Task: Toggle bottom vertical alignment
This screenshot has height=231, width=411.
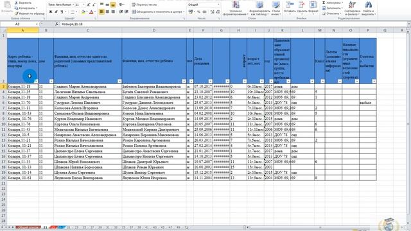Action: coord(113,4)
